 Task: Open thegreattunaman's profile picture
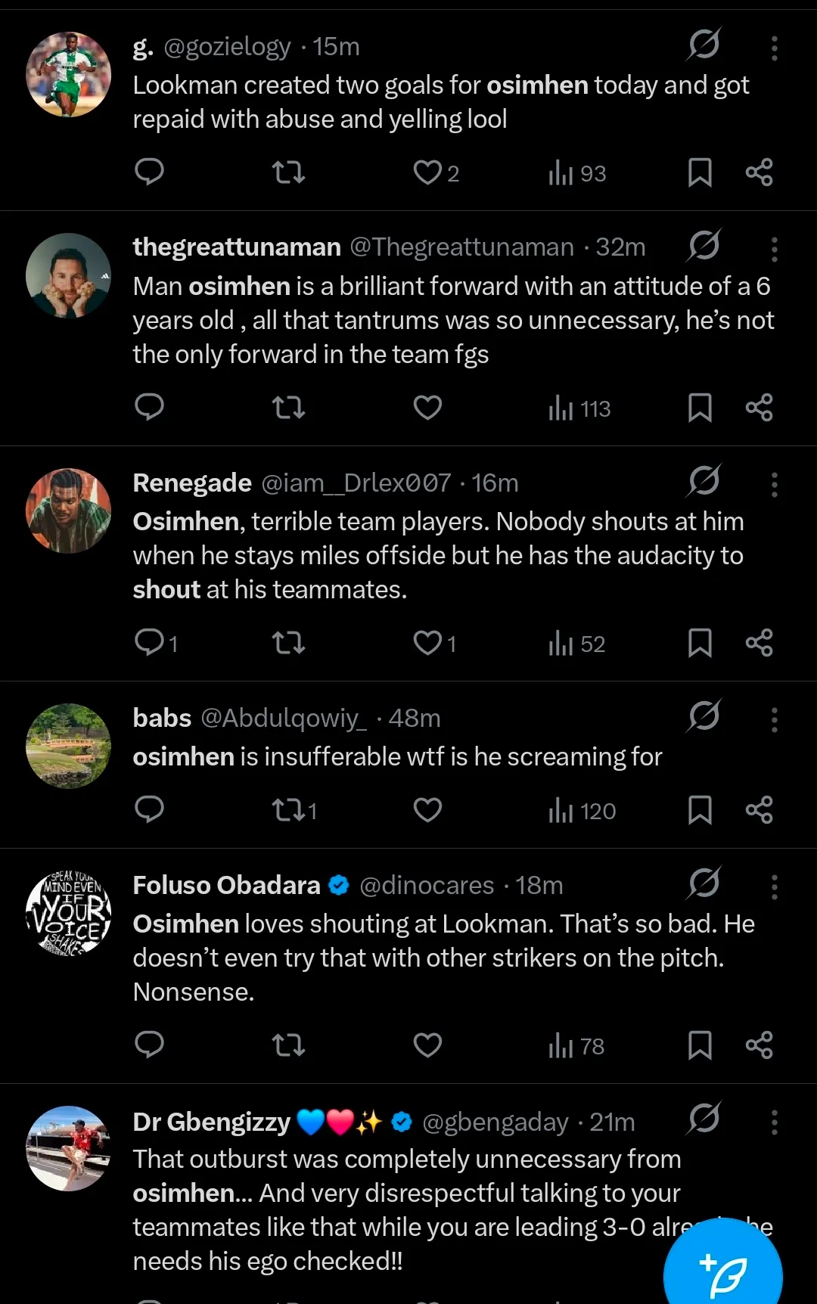click(68, 275)
